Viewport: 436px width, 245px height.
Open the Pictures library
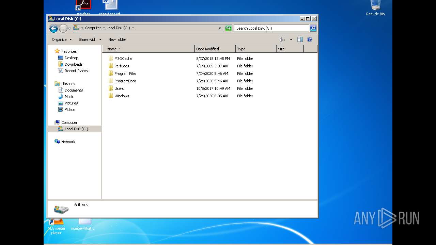tap(71, 103)
